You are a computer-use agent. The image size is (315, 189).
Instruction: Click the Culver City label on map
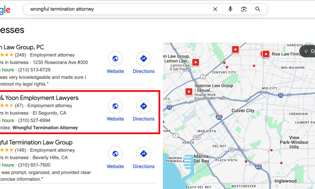(243, 111)
